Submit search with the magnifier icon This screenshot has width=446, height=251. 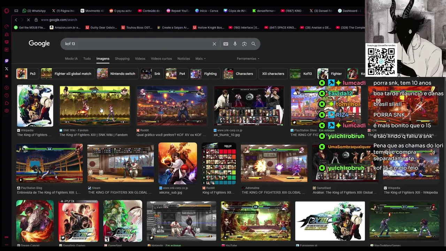[x=254, y=44]
